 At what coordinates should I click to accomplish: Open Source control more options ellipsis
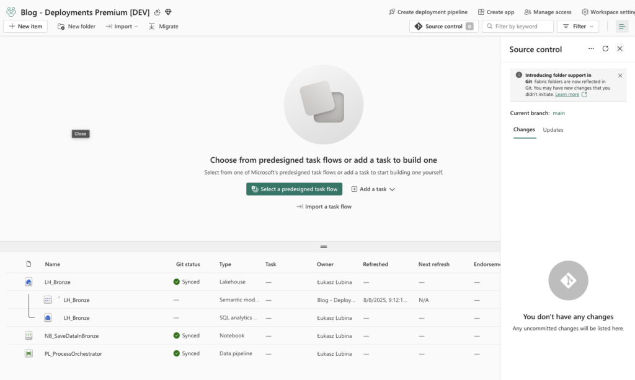point(591,49)
